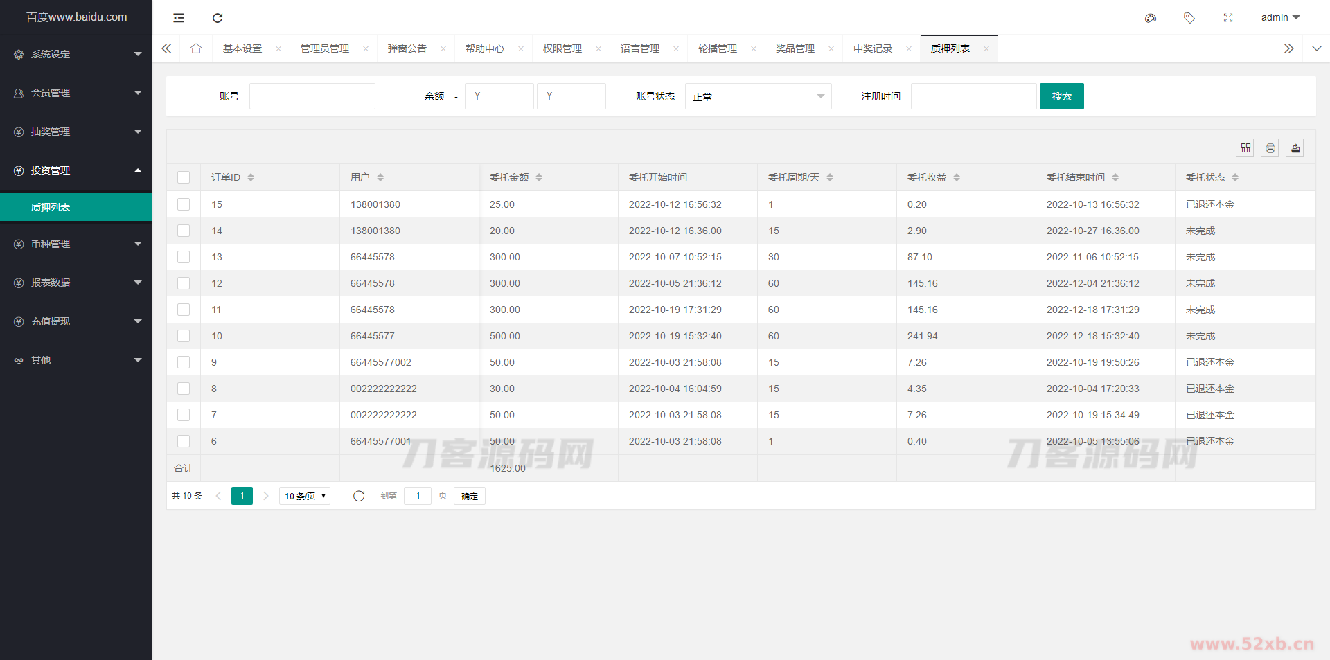Click the print table icon
The image size is (1330, 660).
point(1270,148)
